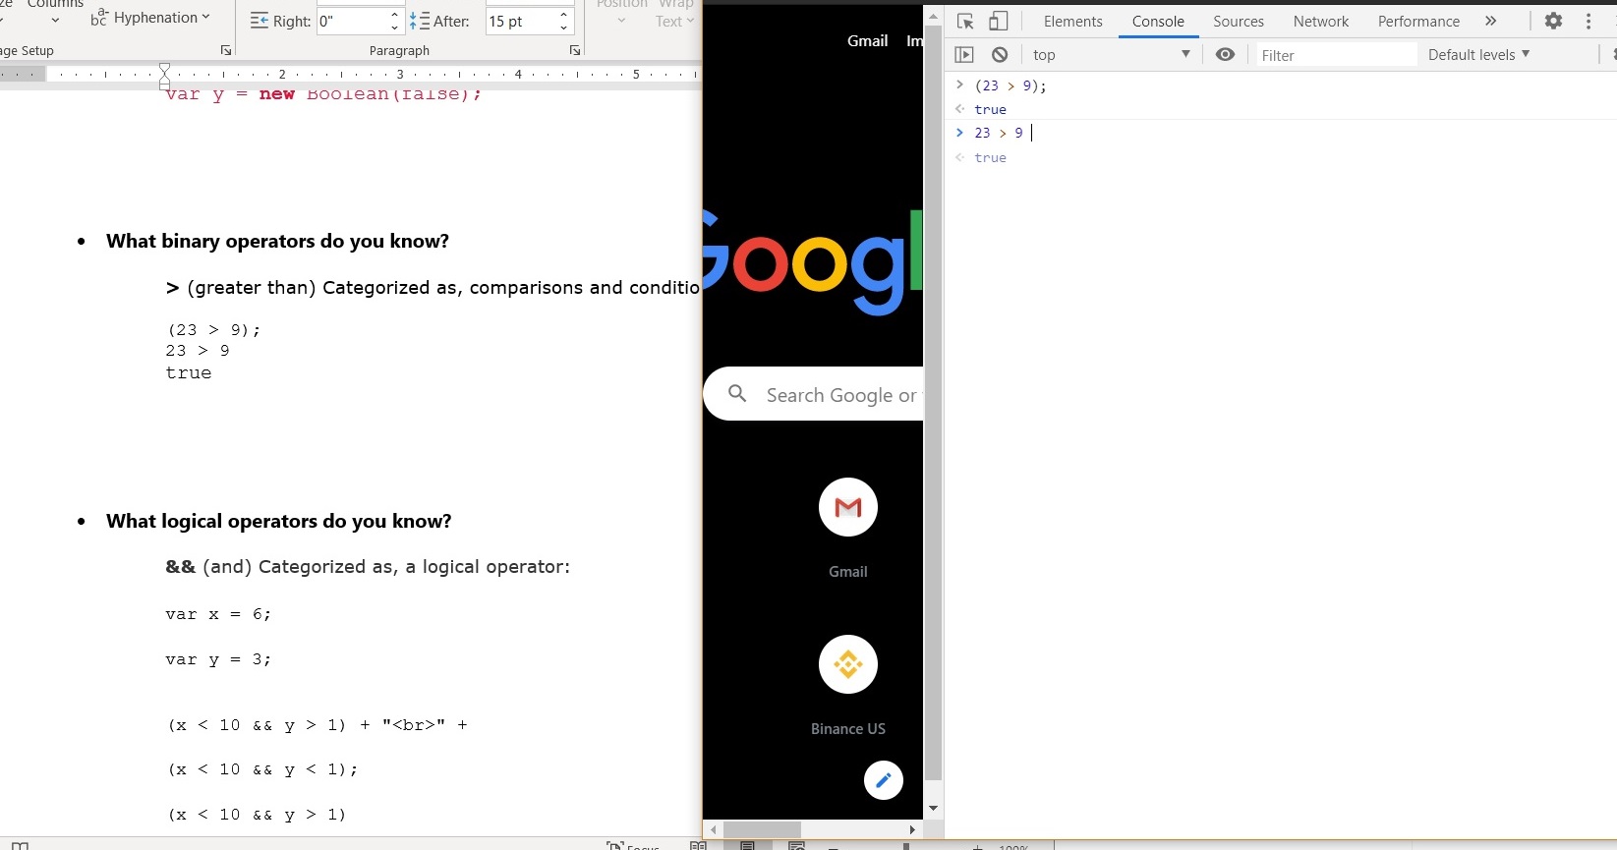Switch to the Network tab
The image size is (1617, 850).
(x=1321, y=21)
